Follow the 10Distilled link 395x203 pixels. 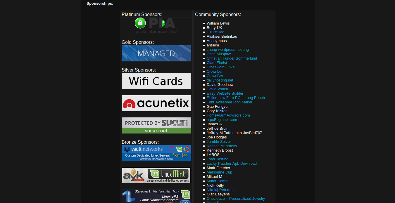tap(215, 32)
